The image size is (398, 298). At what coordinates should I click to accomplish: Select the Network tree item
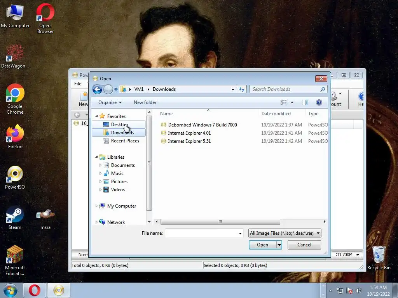112,222
